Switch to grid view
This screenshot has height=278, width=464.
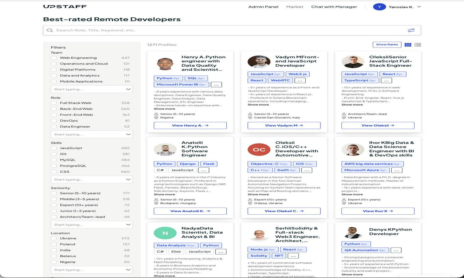[408, 45]
